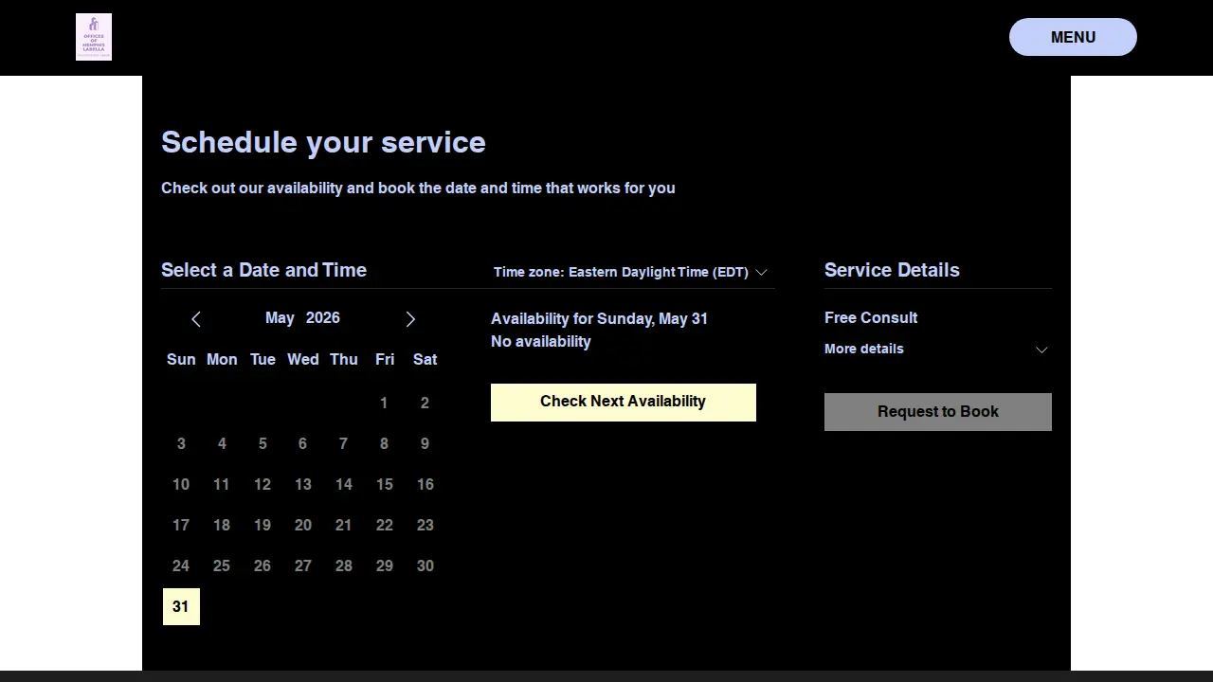Select May 21 on the calendar
1213x682 pixels.
(343, 525)
